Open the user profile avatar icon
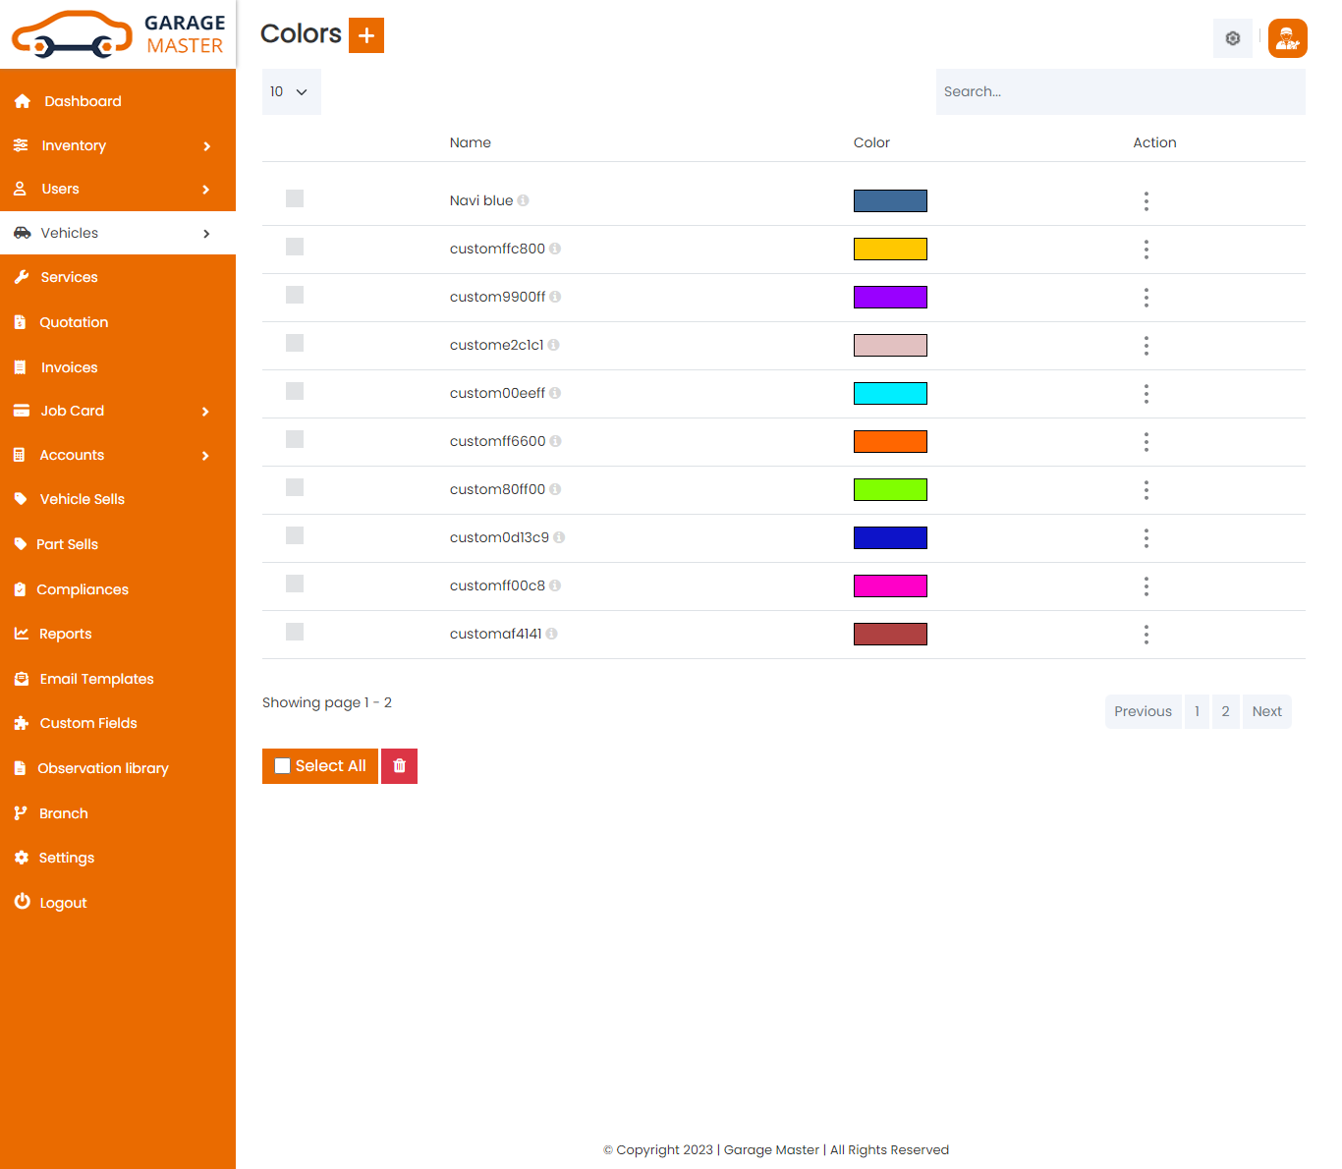Image resolution: width=1342 pixels, height=1169 pixels. tap(1287, 38)
